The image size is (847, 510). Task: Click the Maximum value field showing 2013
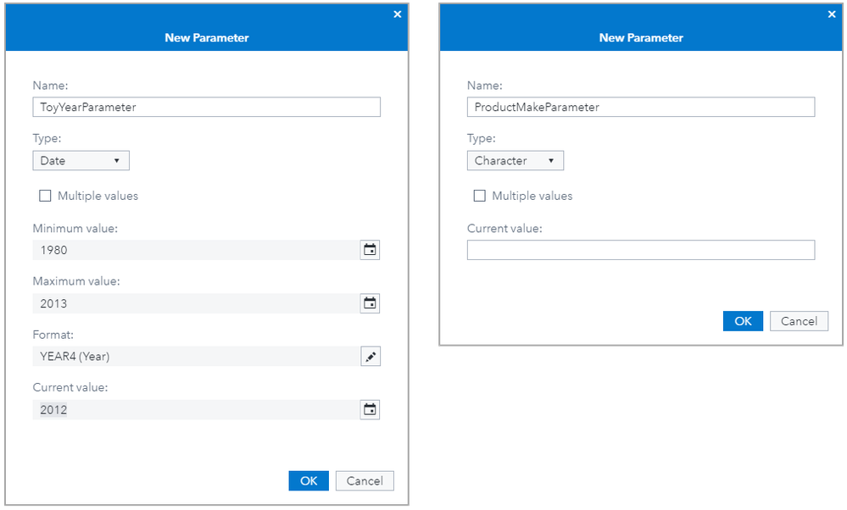[195, 303]
